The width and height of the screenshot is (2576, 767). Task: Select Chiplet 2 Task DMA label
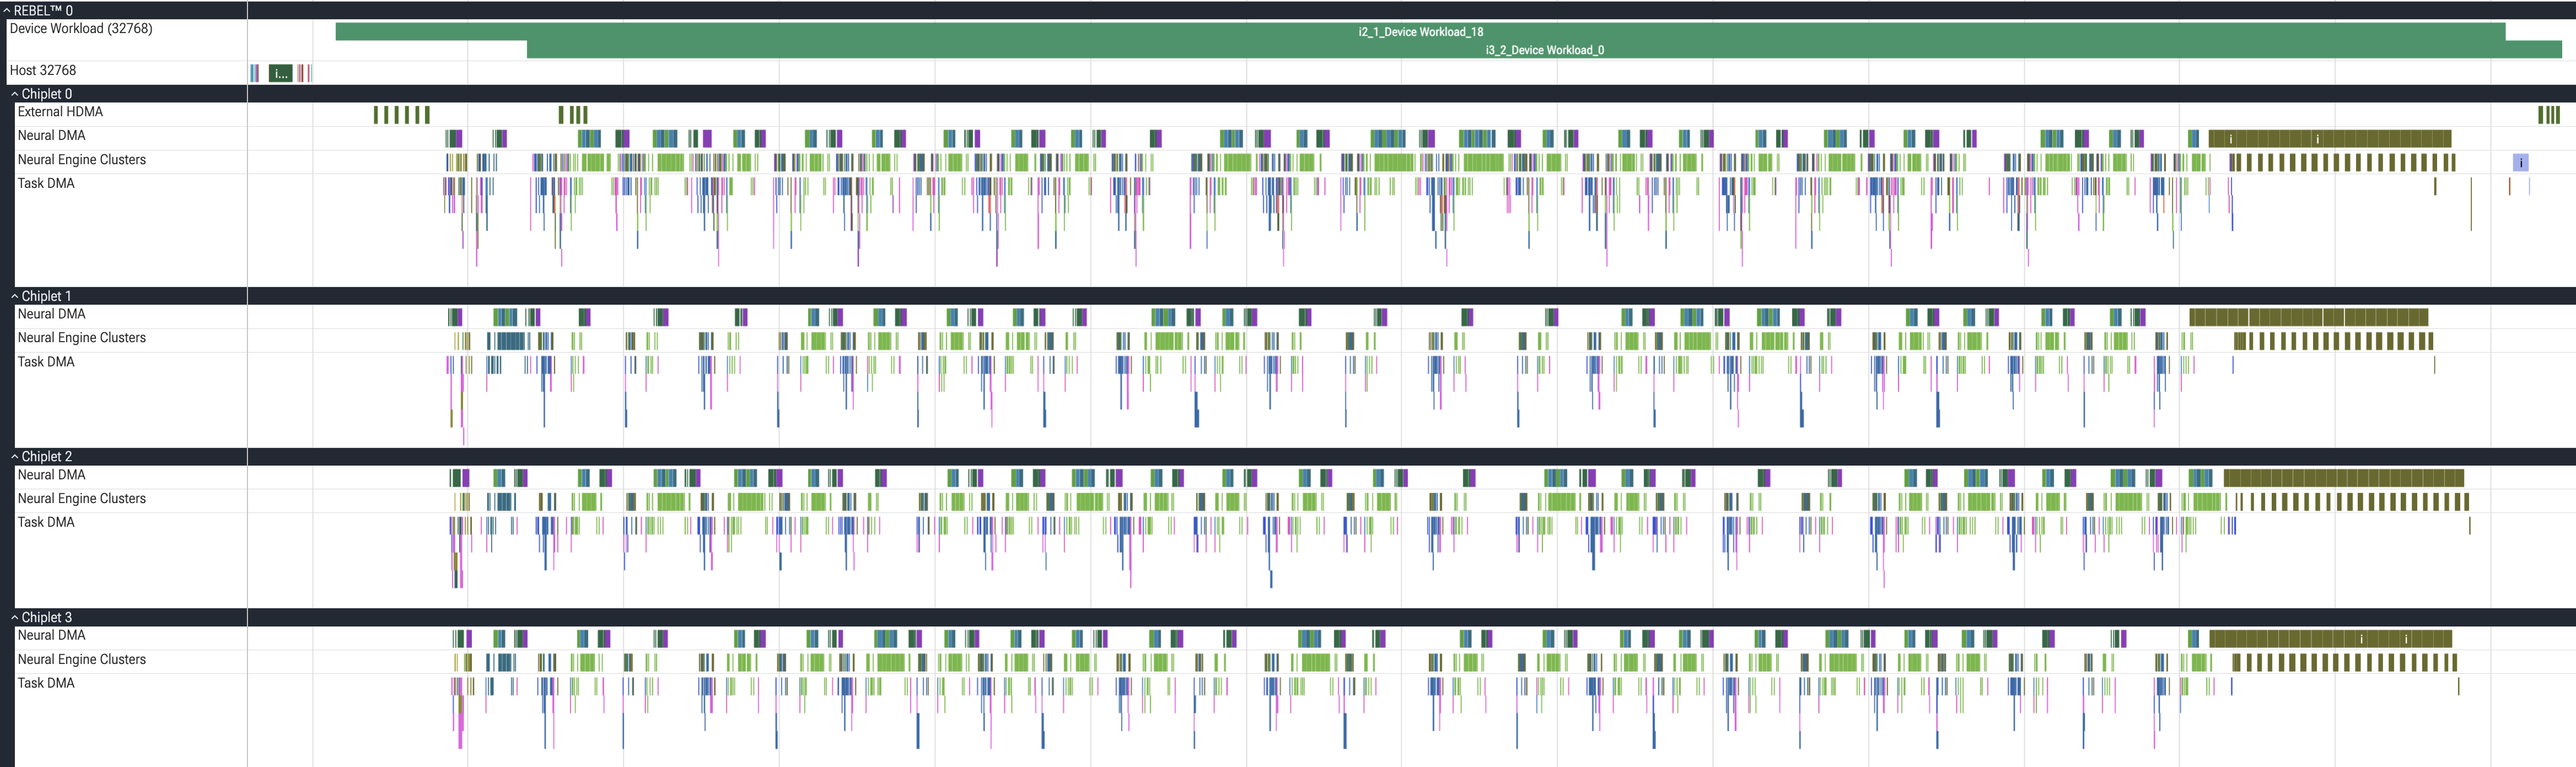pos(46,522)
